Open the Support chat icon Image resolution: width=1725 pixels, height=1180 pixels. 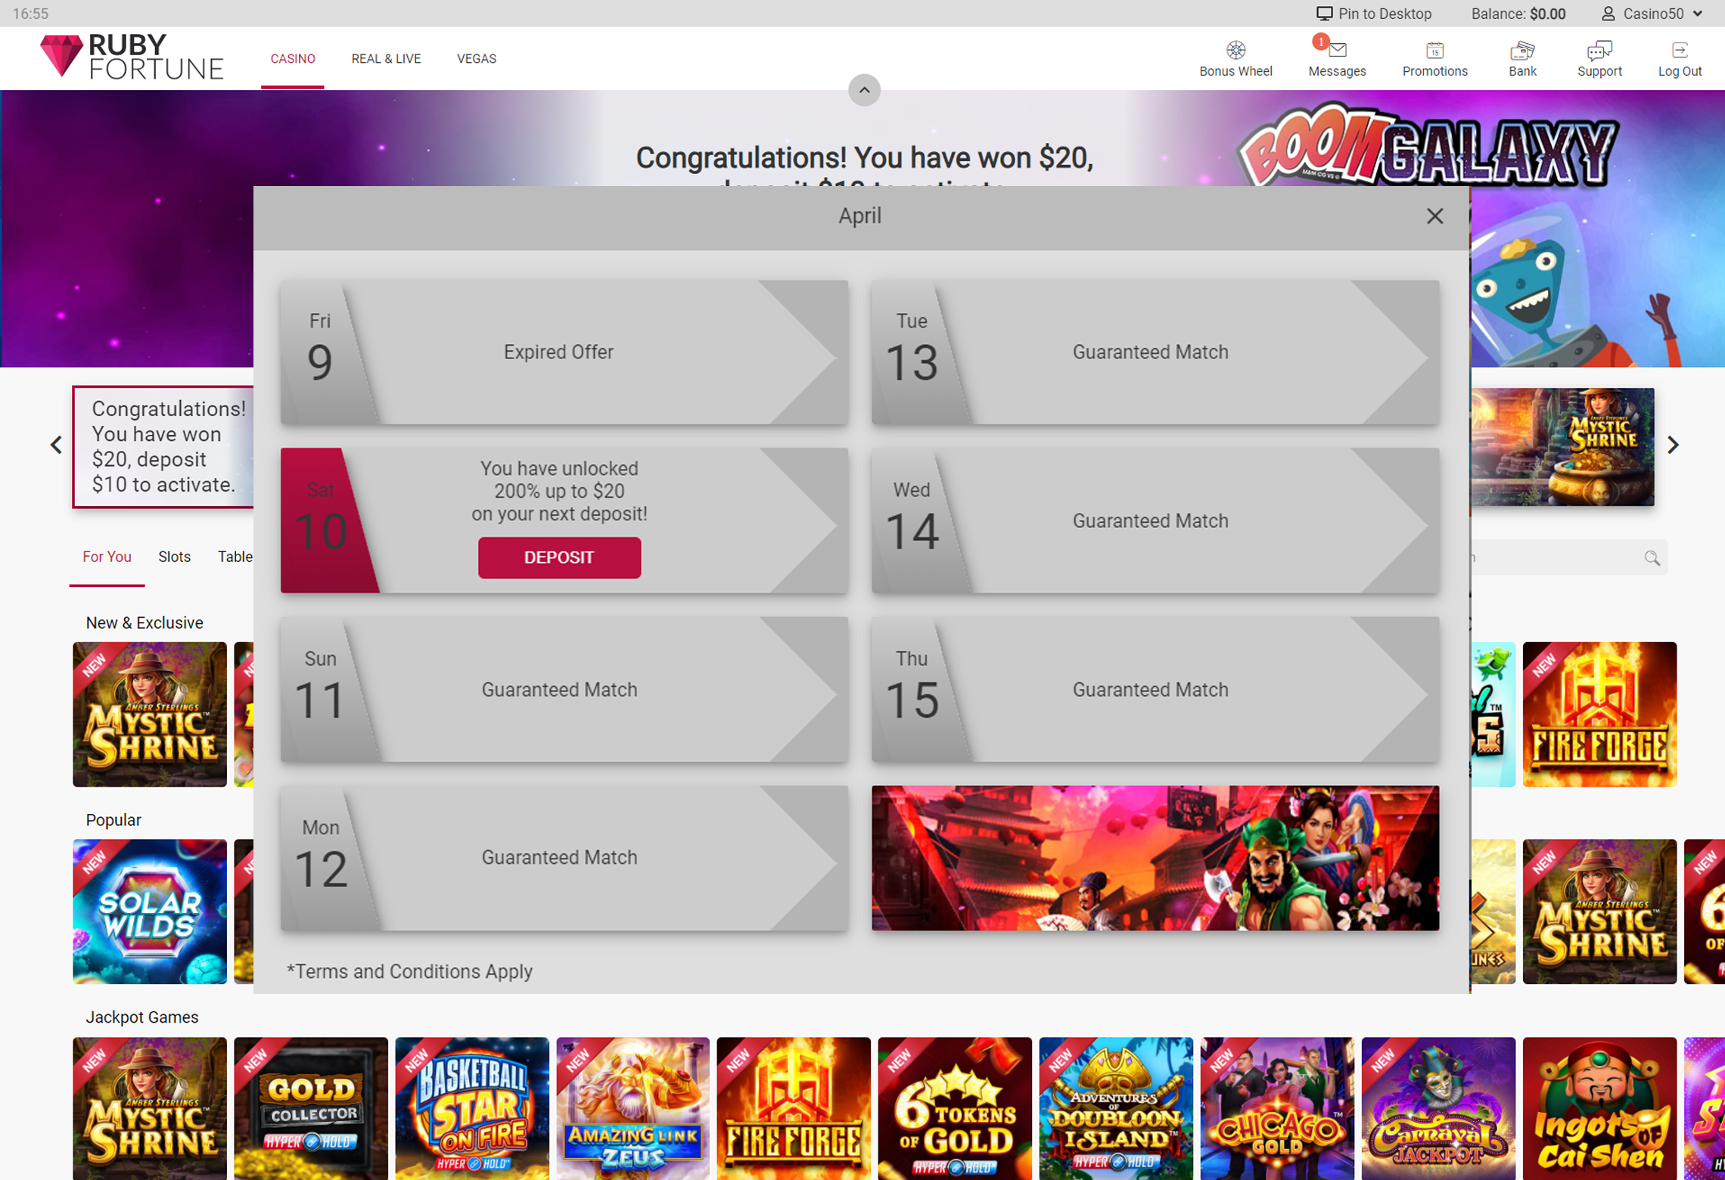pos(1599,50)
